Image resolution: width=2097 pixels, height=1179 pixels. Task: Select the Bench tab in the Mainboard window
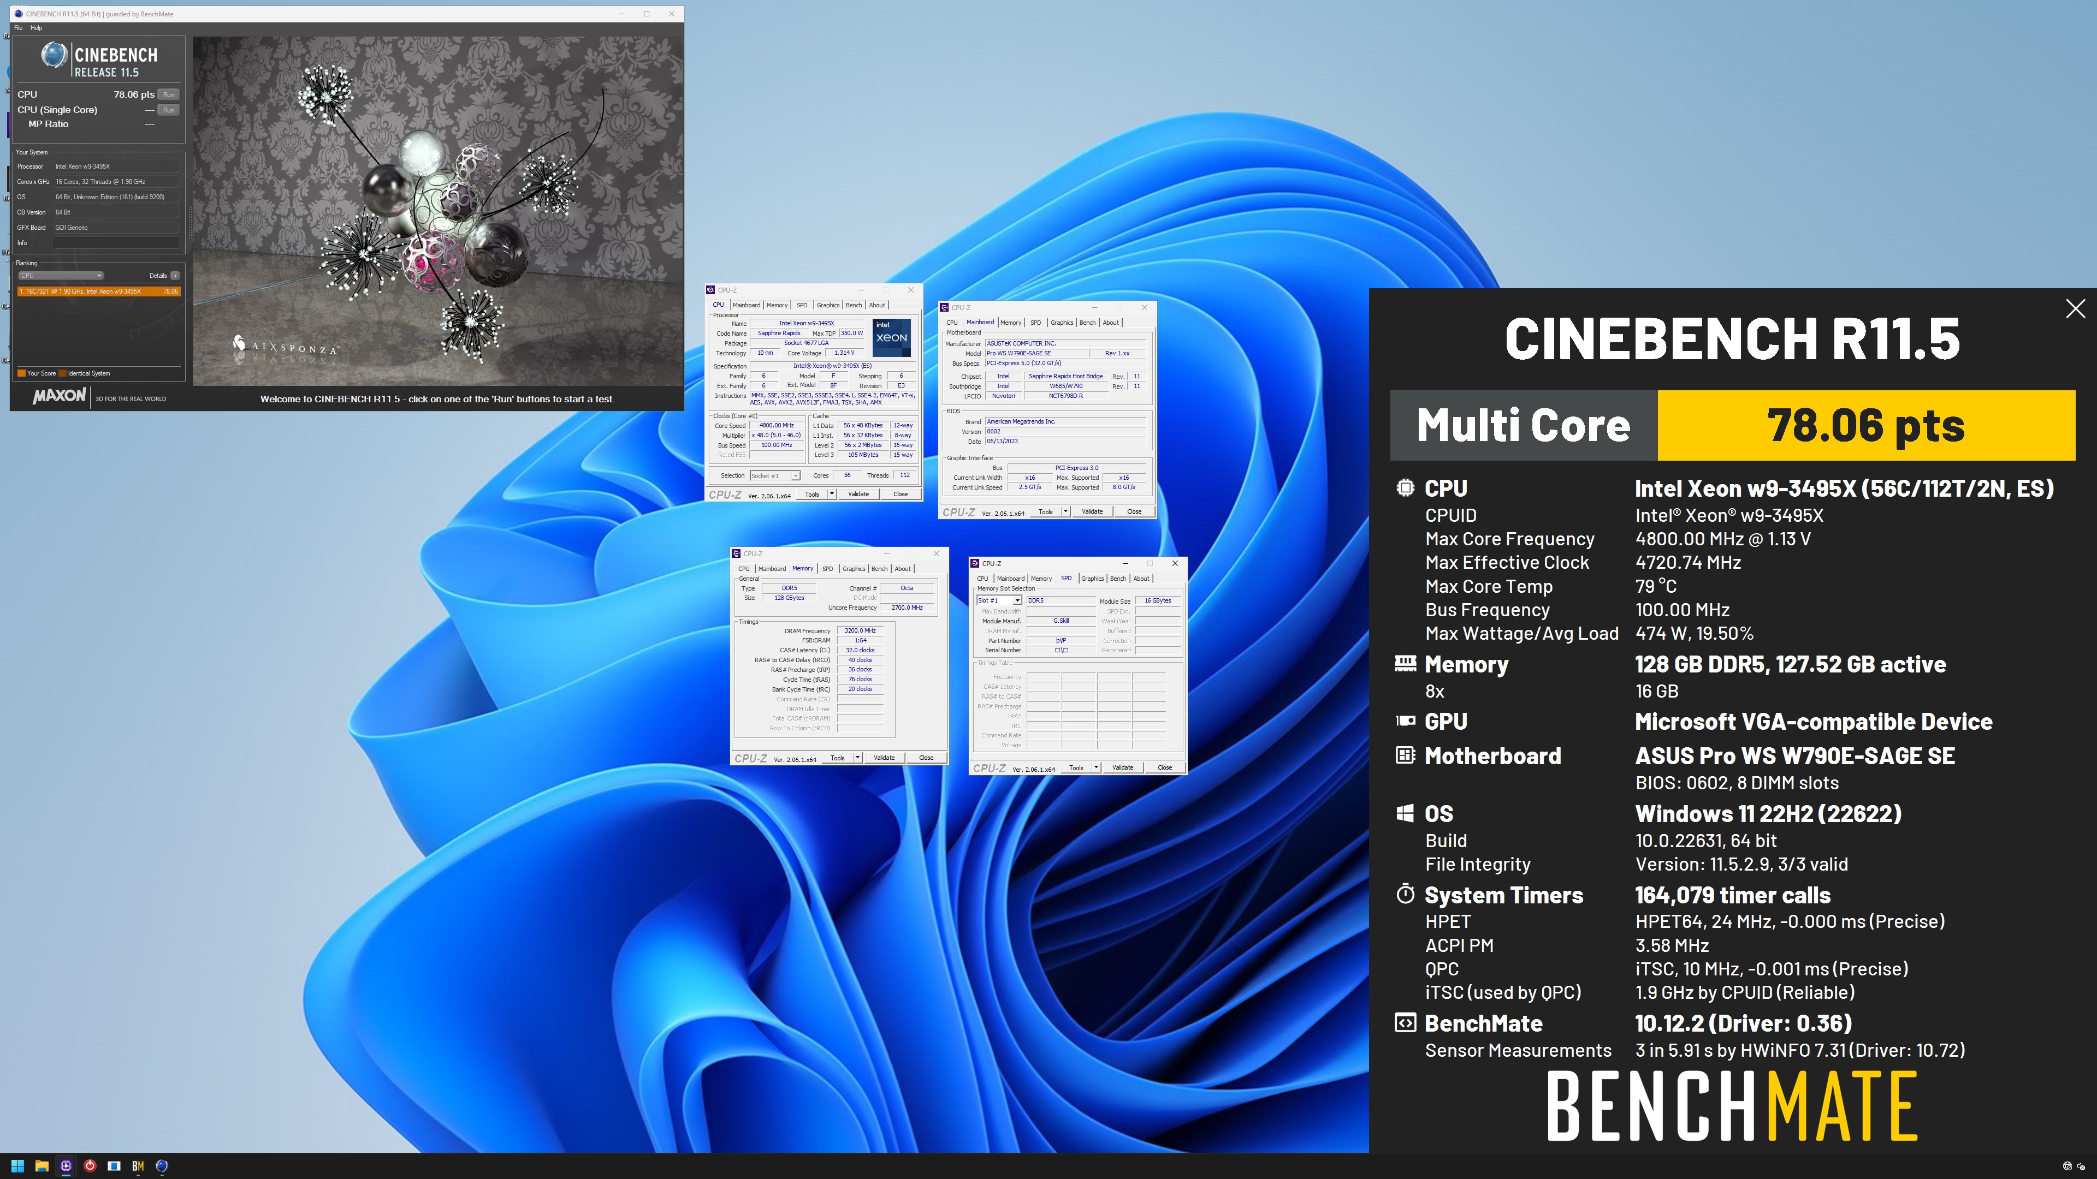point(1088,322)
